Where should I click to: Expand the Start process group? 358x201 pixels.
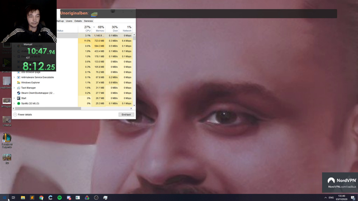click(x=14, y=98)
